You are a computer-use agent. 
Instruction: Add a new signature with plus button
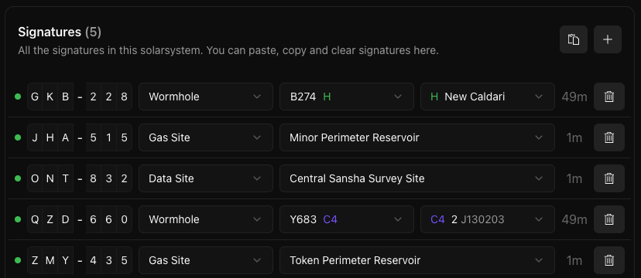tap(608, 39)
